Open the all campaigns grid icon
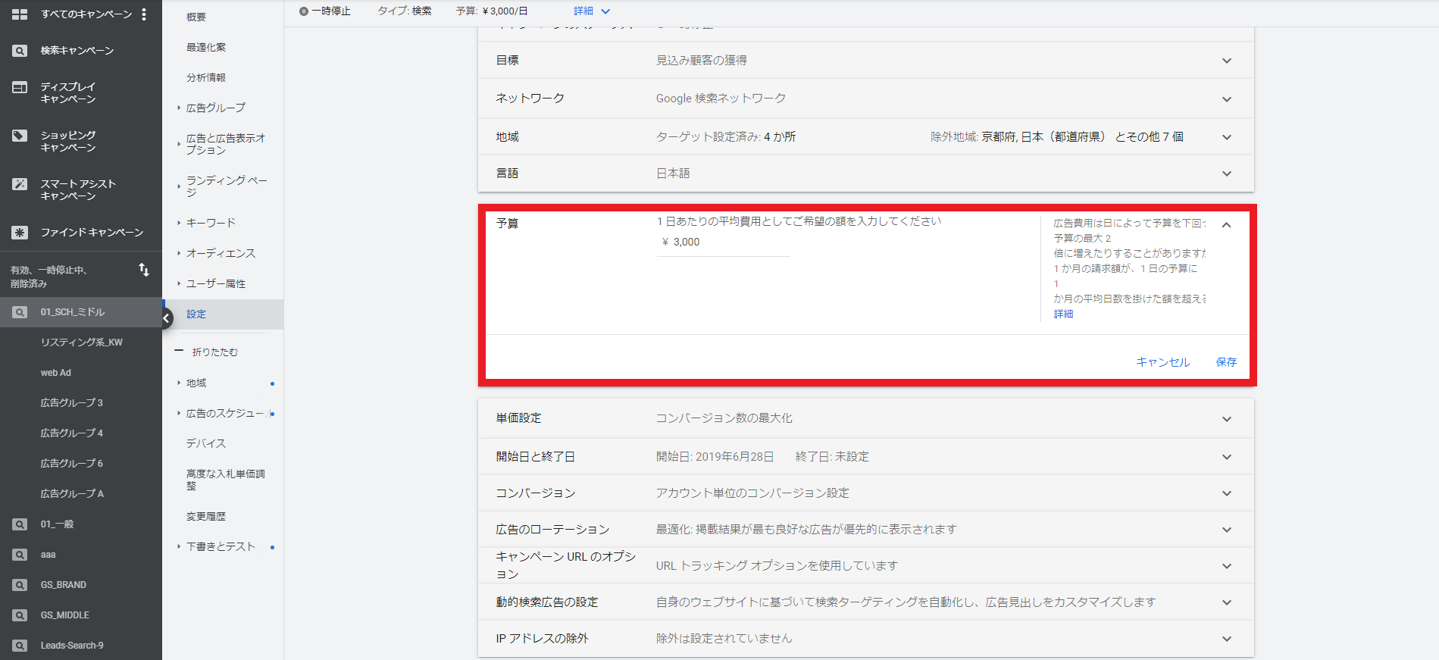This screenshot has width=1439, height=660. coord(20,14)
